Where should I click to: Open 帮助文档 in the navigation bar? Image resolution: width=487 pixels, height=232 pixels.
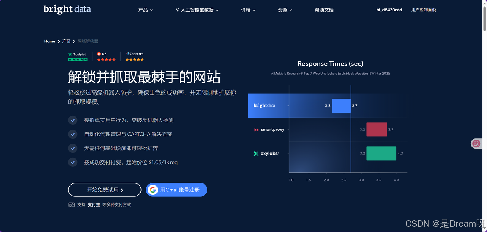[324, 10]
